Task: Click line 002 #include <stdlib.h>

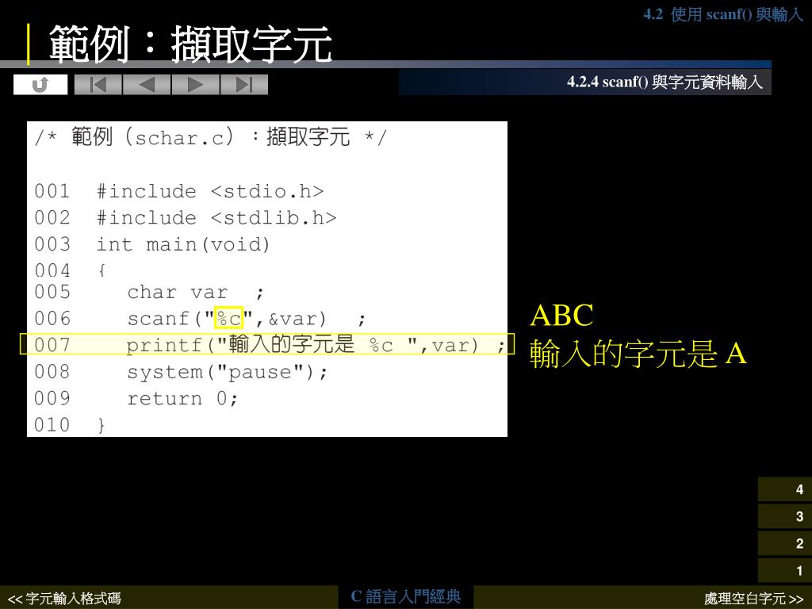Action: coord(186,217)
